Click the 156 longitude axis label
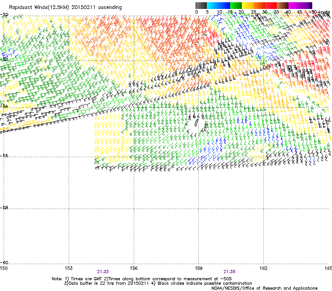 pyautogui.click(x=134, y=268)
